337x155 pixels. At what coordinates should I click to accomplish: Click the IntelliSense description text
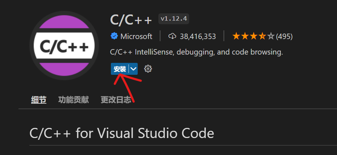click(196, 52)
